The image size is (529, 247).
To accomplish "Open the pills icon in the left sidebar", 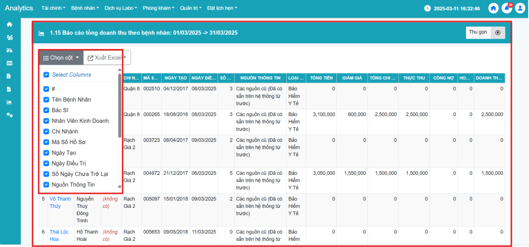I will point(9,50).
